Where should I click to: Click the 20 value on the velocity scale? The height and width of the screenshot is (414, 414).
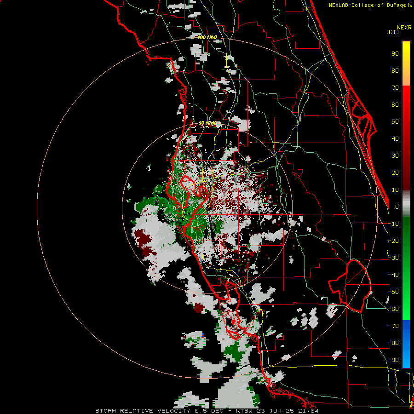(x=395, y=173)
